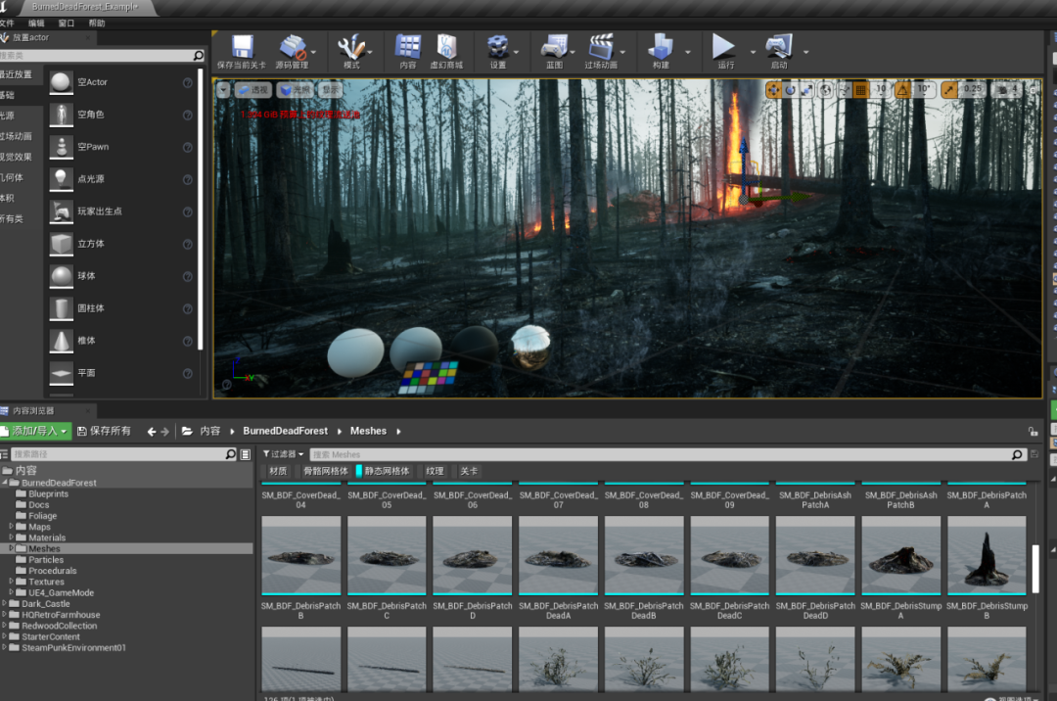Click the 玩家出生点 player start icon
The width and height of the screenshot is (1057, 701).
click(x=61, y=211)
